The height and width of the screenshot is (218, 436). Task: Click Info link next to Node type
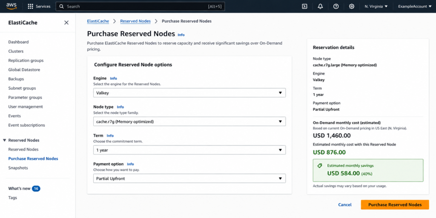point(120,107)
